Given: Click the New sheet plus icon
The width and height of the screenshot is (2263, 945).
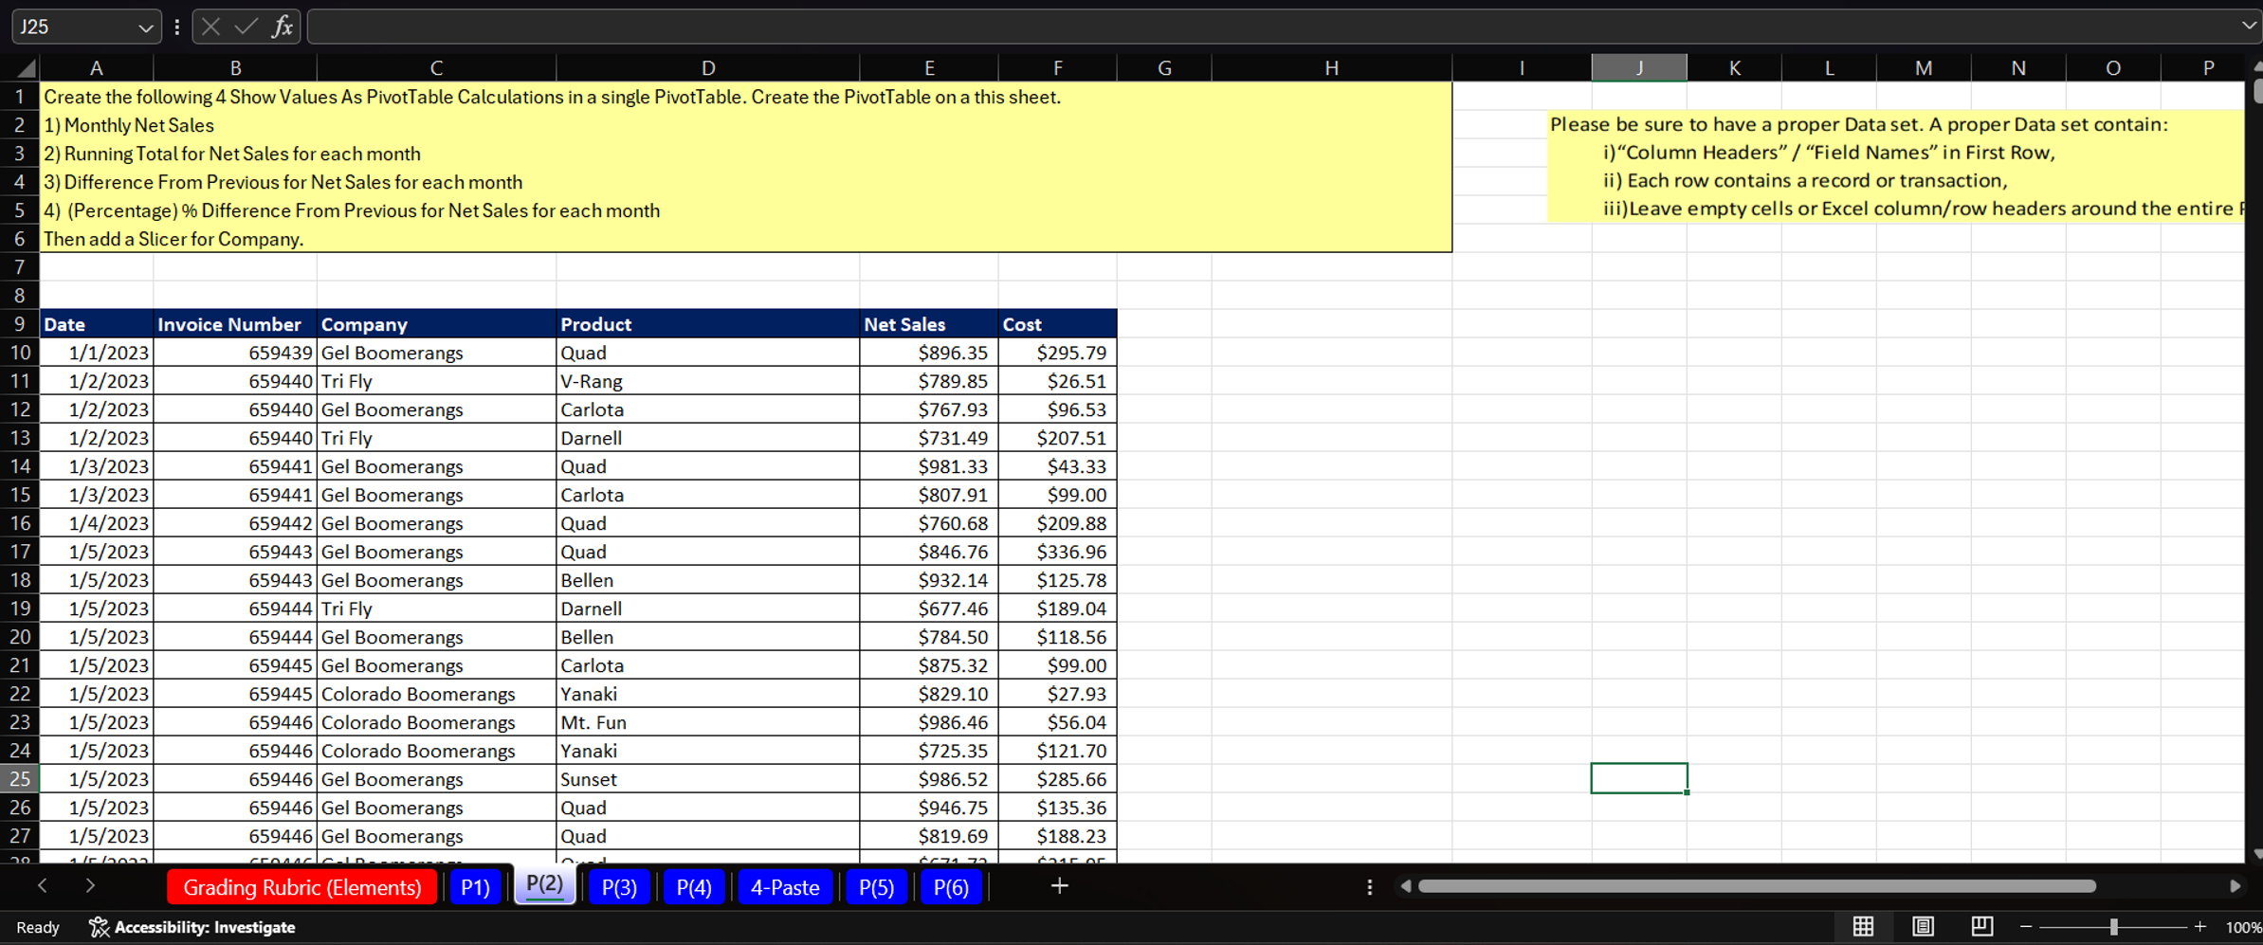Looking at the screenshot, I should 1059,886.
